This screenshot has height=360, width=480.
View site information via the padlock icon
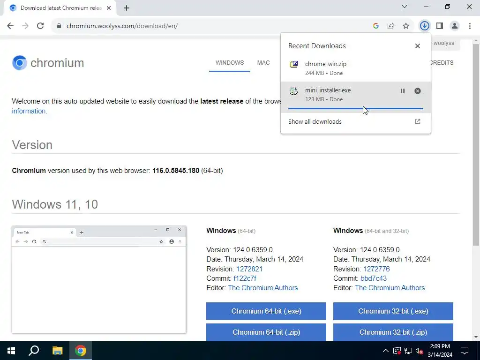tap(59, 26)
